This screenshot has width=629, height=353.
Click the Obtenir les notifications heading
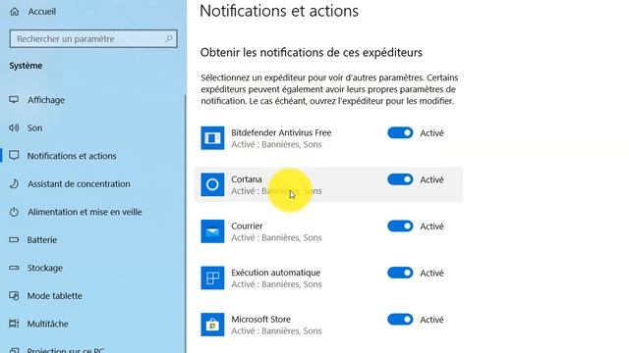click(312, 52)
